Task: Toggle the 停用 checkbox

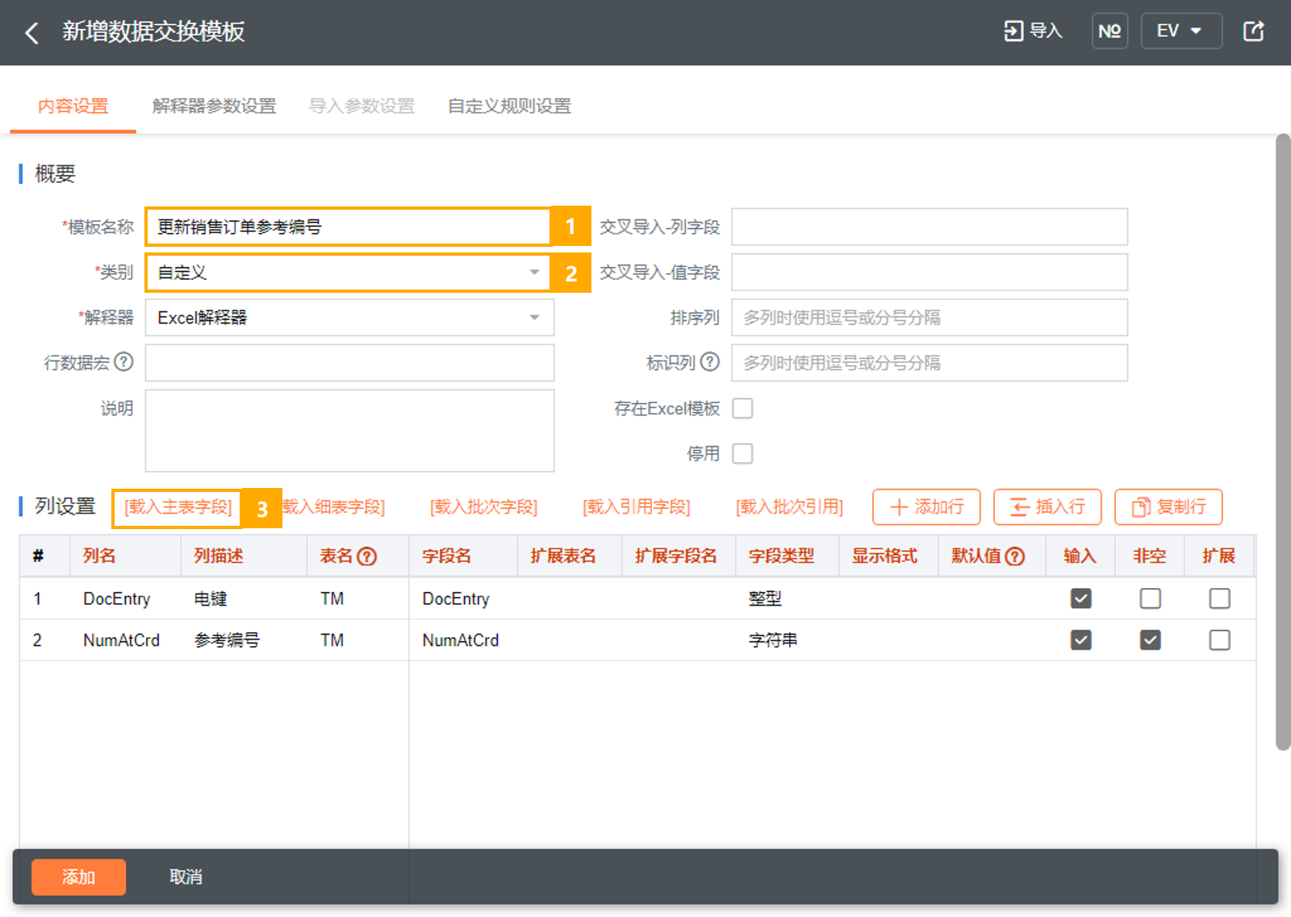Action: 742,454
